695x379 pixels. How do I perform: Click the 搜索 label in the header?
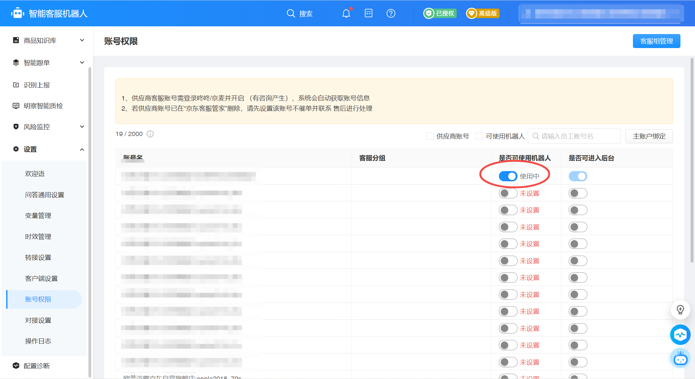(x=306, y=14)
